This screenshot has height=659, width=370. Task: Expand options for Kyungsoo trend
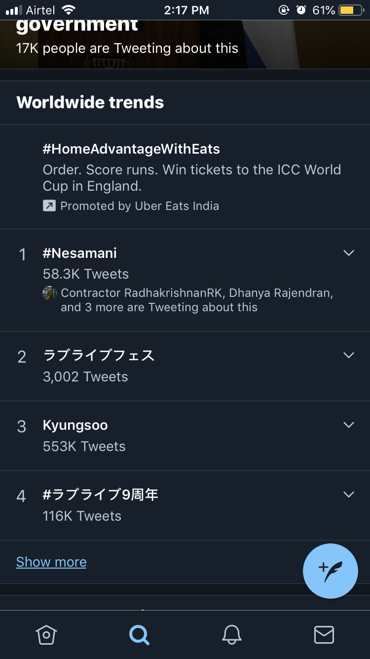349,425
